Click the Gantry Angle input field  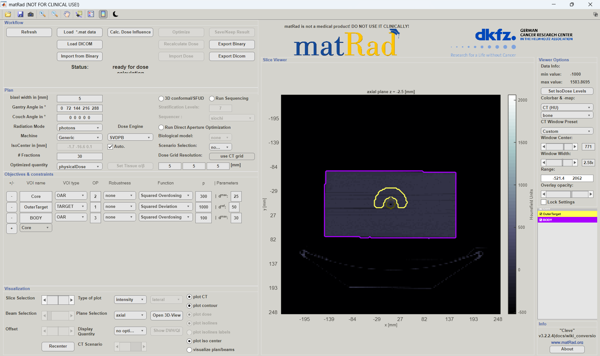79,108
